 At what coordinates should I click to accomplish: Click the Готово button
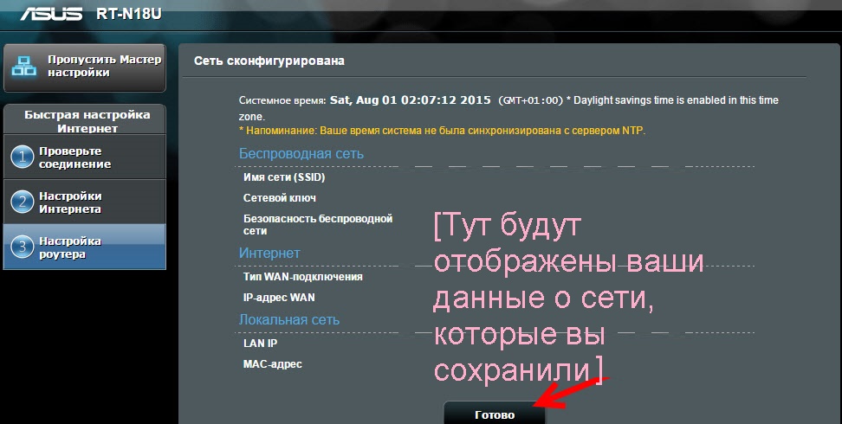495,414
